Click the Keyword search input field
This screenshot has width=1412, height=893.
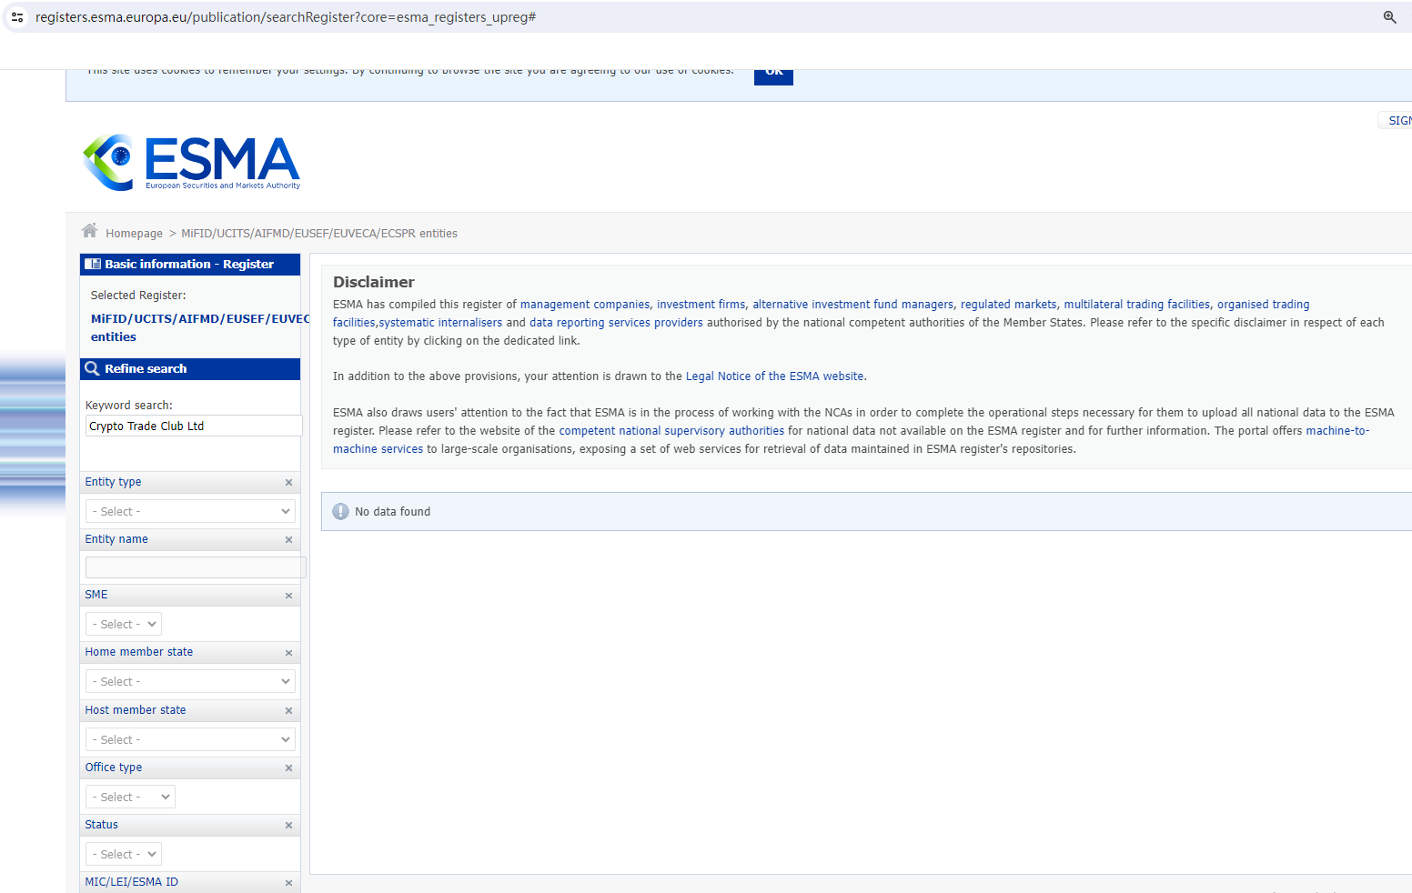coord(193,426)
